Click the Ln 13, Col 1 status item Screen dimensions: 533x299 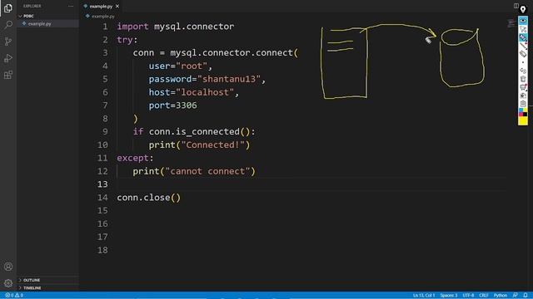click(x=424, y=296)
